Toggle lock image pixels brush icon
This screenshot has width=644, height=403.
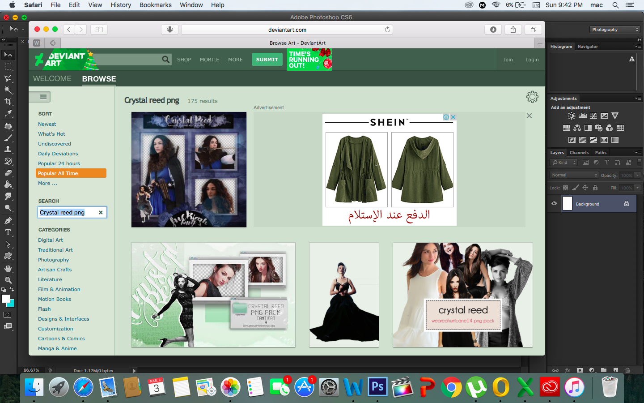pyautogui.click(x=575, y=188)
